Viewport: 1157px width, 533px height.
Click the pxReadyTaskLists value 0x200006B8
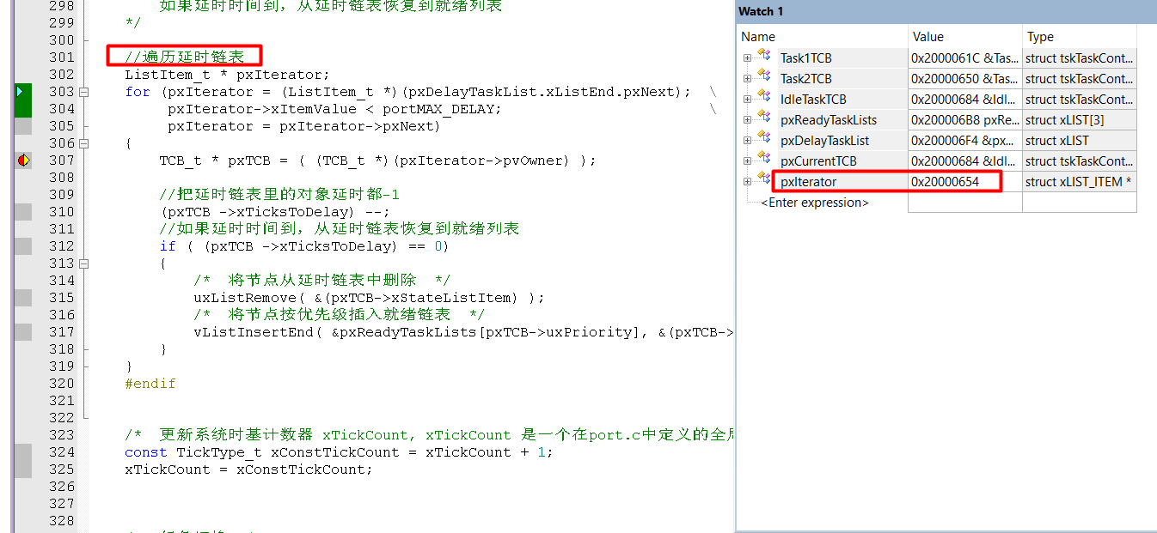[965, 120]
